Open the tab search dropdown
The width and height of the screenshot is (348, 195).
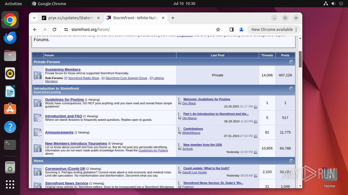(34, 18)
